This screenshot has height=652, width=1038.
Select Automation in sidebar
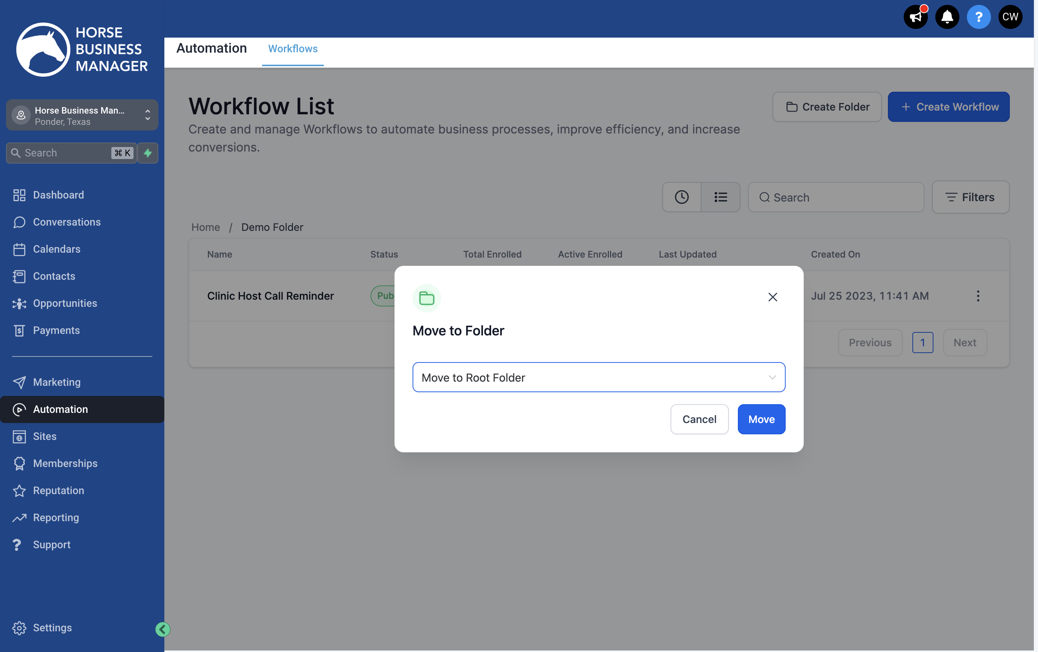pyautogui.click(x=82, y=409)
